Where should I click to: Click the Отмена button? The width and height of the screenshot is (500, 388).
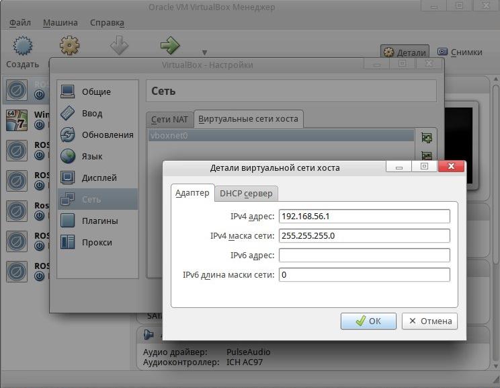click(x=429, y=321)
